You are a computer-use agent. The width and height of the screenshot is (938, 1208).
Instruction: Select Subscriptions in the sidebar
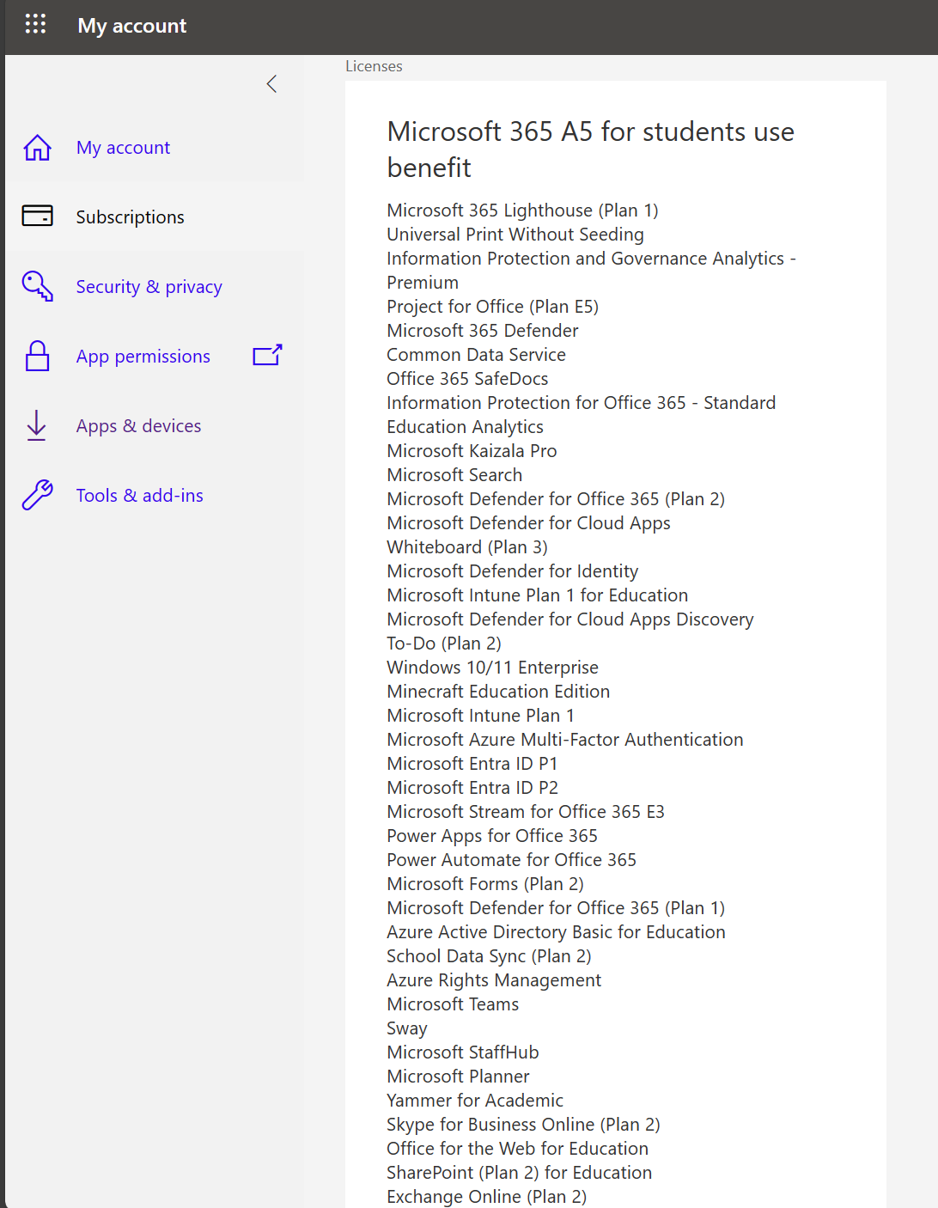[x=130, y=217]
